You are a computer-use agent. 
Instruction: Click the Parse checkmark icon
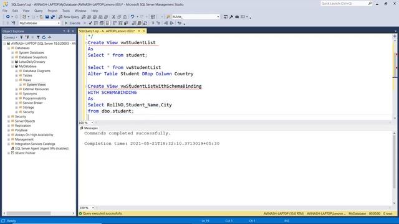90,23
